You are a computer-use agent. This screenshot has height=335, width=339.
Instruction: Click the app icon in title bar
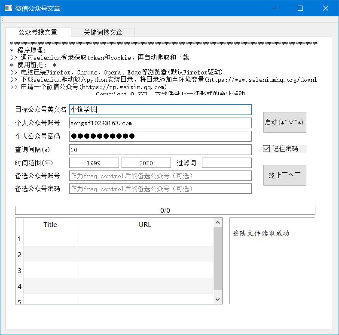pos(8,8)
